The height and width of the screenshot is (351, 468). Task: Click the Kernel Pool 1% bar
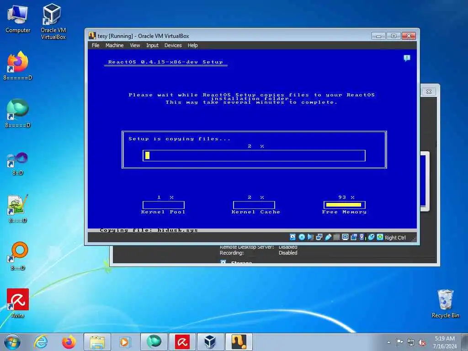(164, 205)
